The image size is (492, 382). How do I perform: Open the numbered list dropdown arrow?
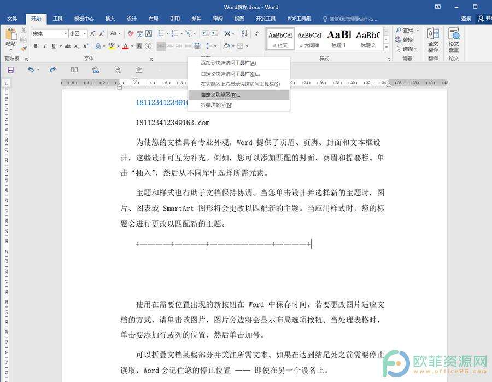point(181,33)
